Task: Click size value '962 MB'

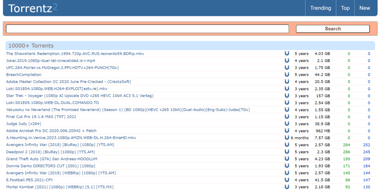Action: coord(323,131)
